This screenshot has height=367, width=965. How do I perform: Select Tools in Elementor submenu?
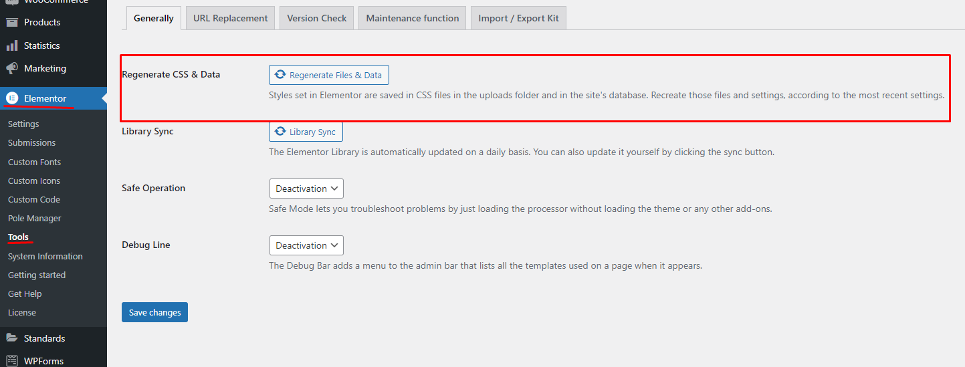click(18, 237)
